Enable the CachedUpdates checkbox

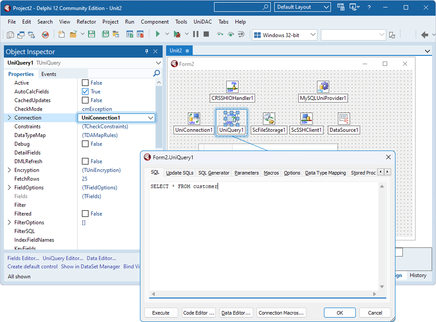(x=85, y=100)
